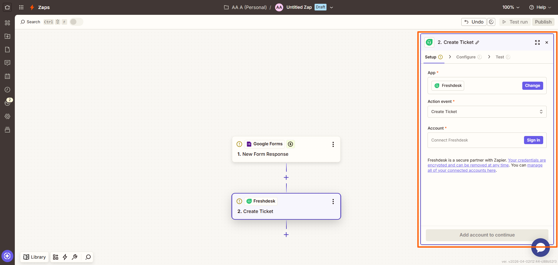
Task: Click the pencil icon to rename Create Ticket
Action: click(478, 42)
